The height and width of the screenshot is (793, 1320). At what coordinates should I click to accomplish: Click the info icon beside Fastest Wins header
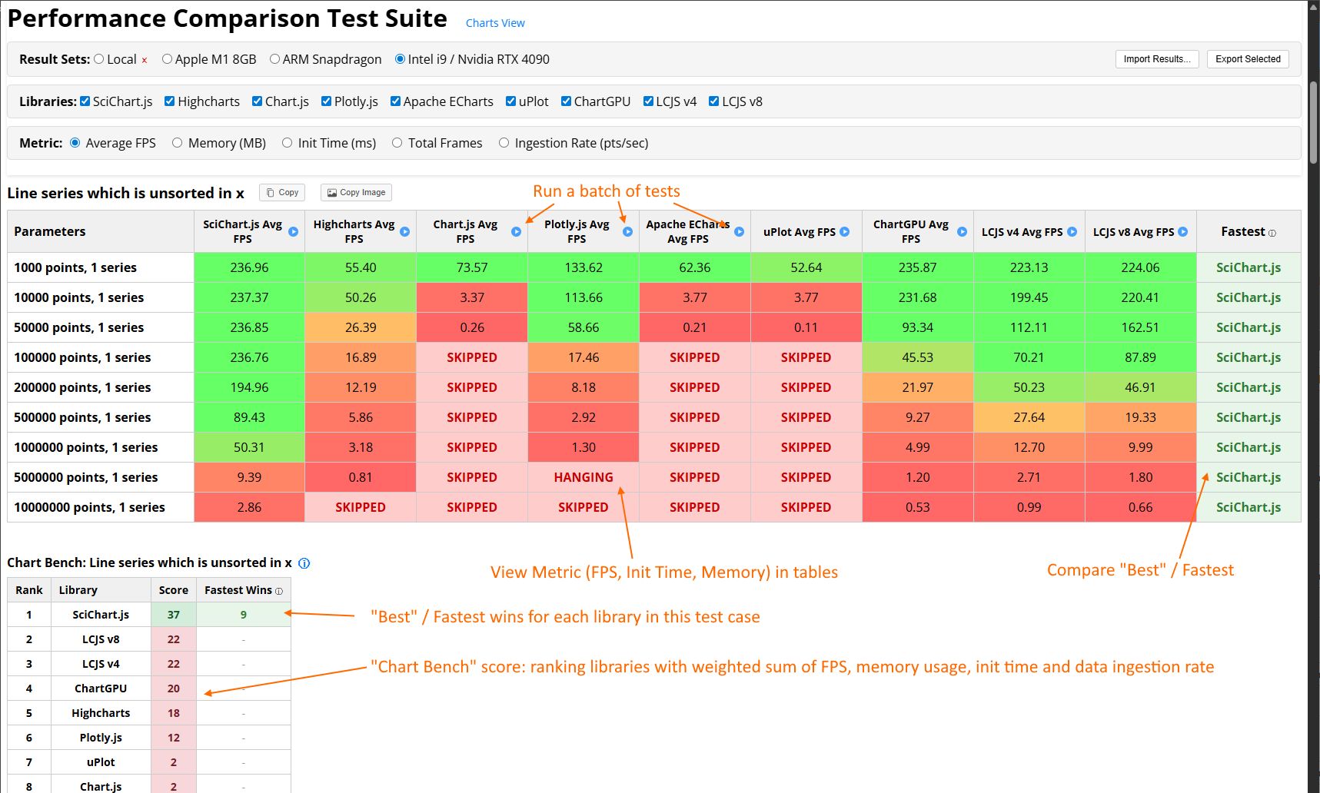[279, 591]
